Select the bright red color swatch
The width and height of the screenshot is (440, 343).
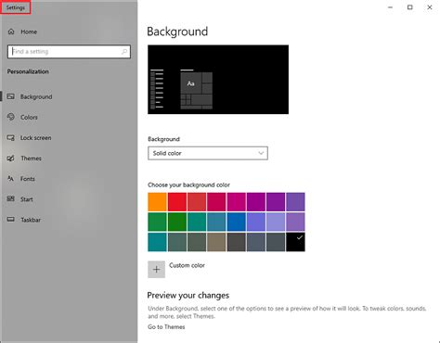click(x=177, y=202)
